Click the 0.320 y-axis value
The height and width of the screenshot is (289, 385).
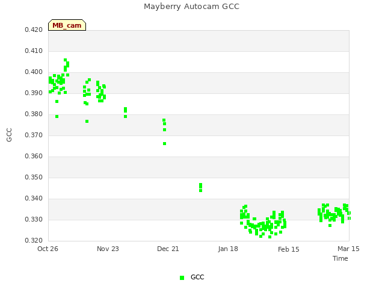[x=34, y=240]
